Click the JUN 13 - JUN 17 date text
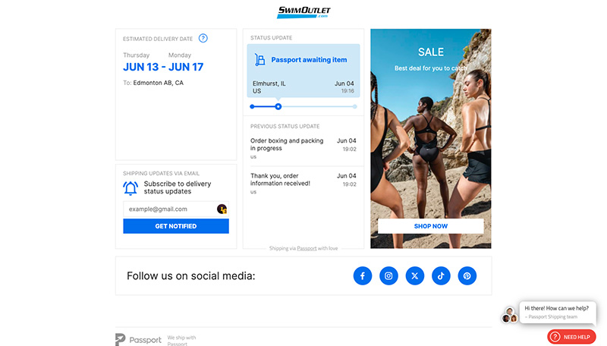This screenshot has height=346, width=607. point(163,67)
